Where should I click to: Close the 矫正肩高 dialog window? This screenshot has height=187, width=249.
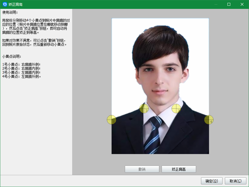coord(242,4)
